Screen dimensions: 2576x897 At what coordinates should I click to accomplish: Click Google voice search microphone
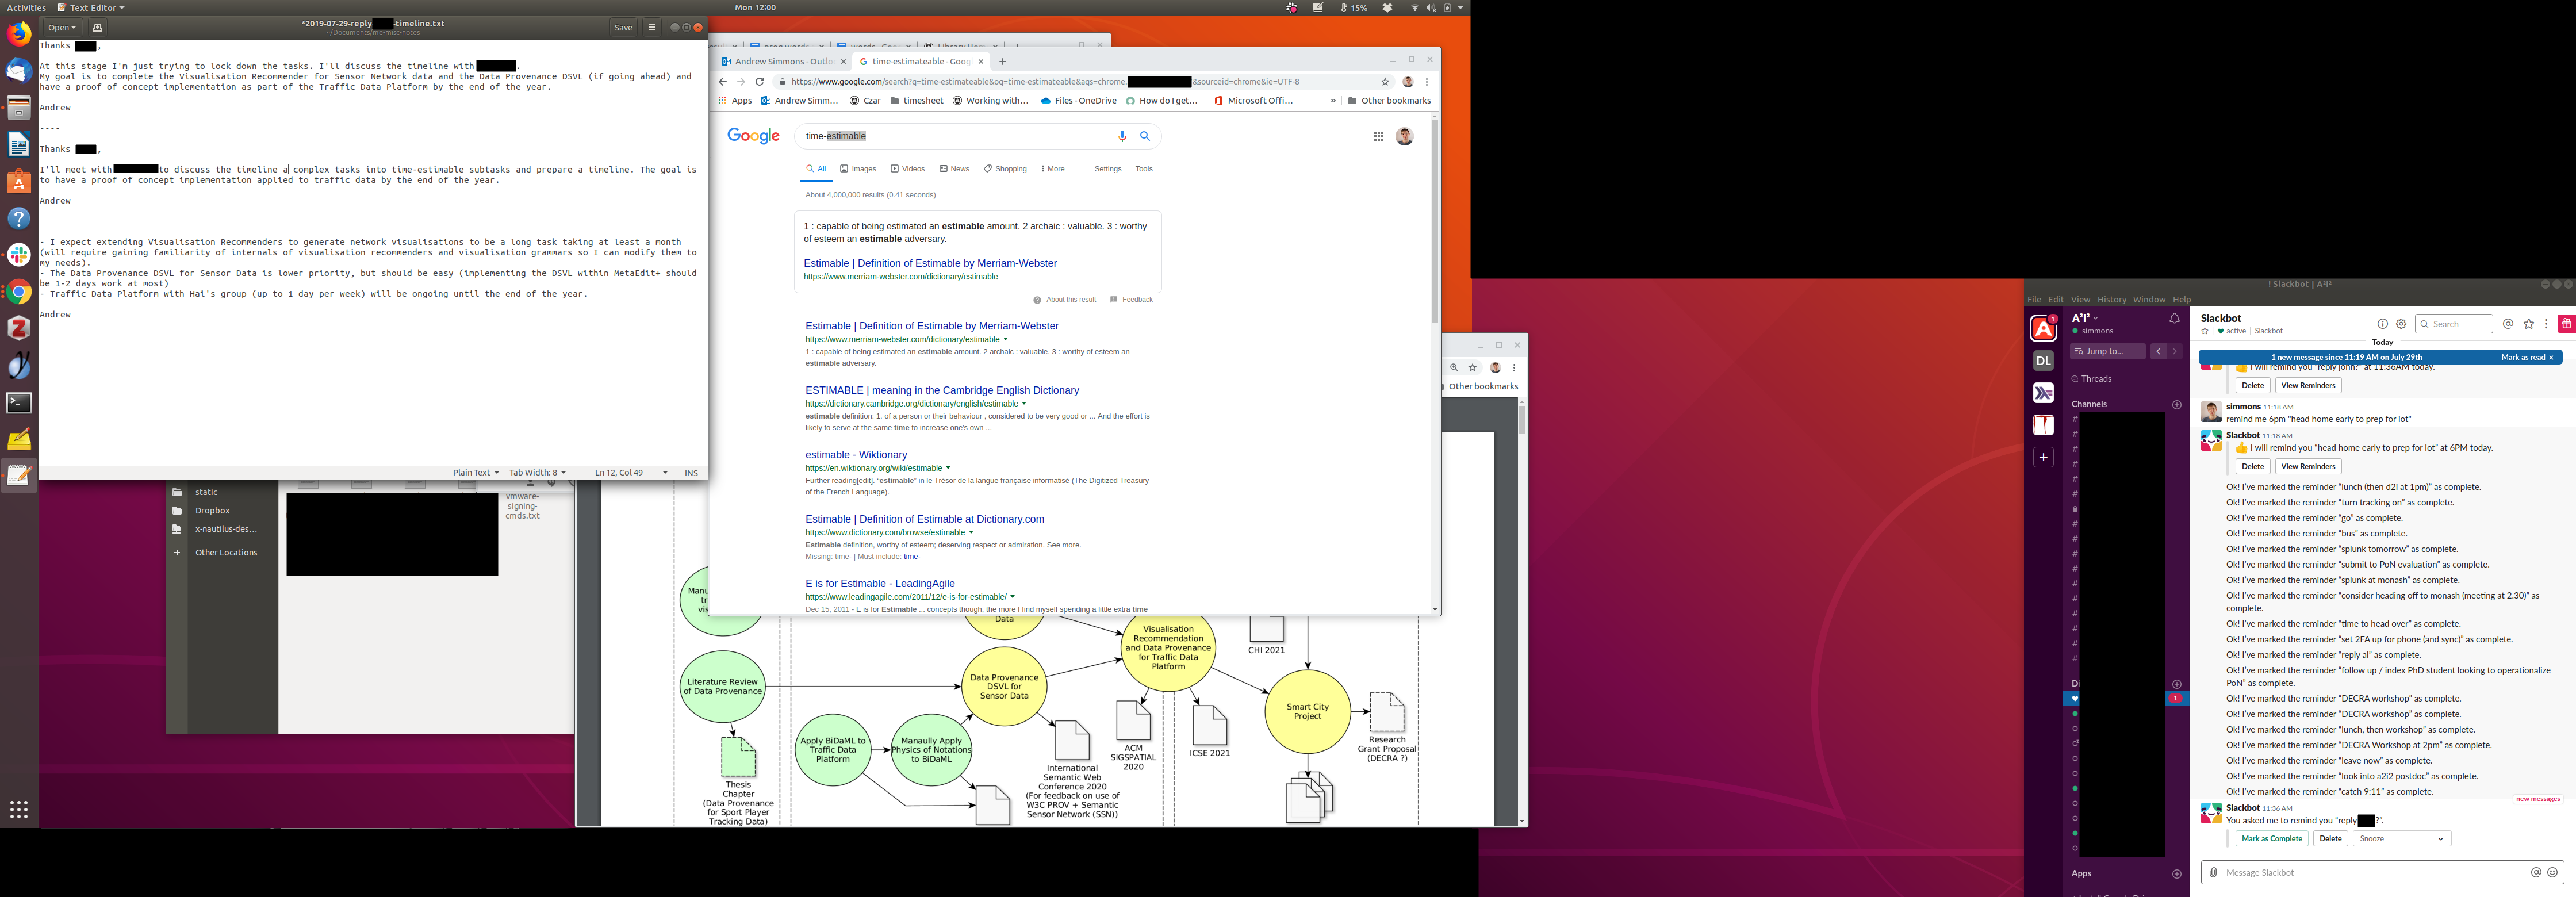point(1122,136)
